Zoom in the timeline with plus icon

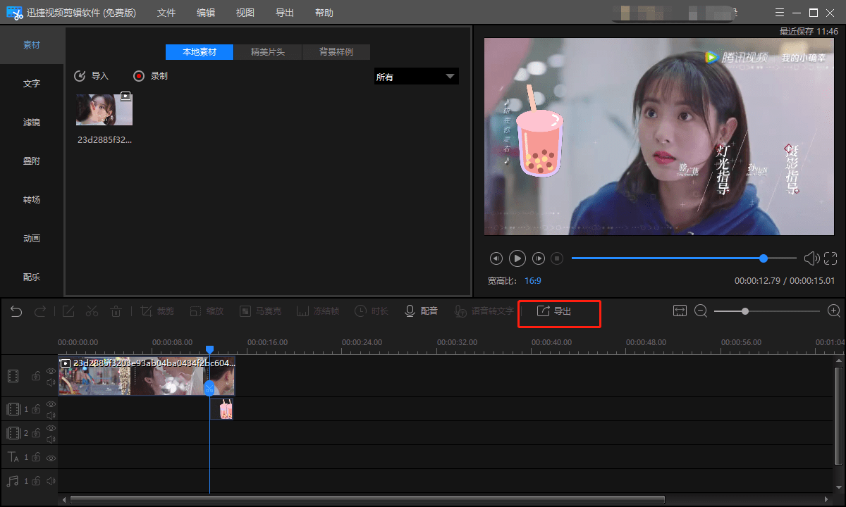[834, 311]
